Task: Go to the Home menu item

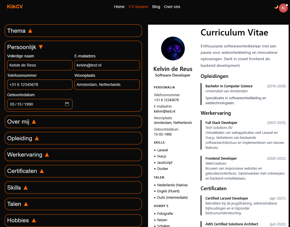Action: point(119,7)
